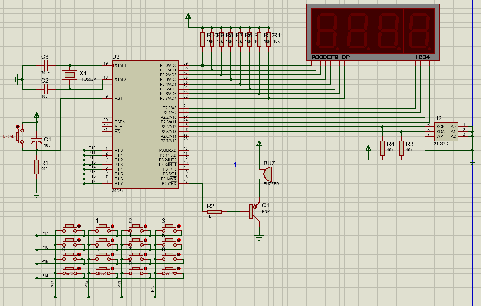
Task: Click the power terminal above the buzzer
Action: point(259,144)
